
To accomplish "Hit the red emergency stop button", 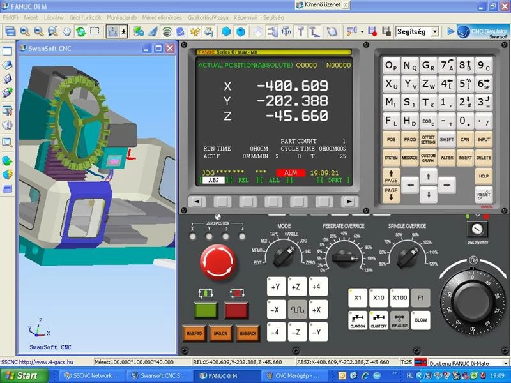I will [218, 262].
